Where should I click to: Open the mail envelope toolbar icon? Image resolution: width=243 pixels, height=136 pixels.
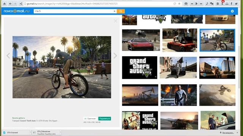point(186,4)
